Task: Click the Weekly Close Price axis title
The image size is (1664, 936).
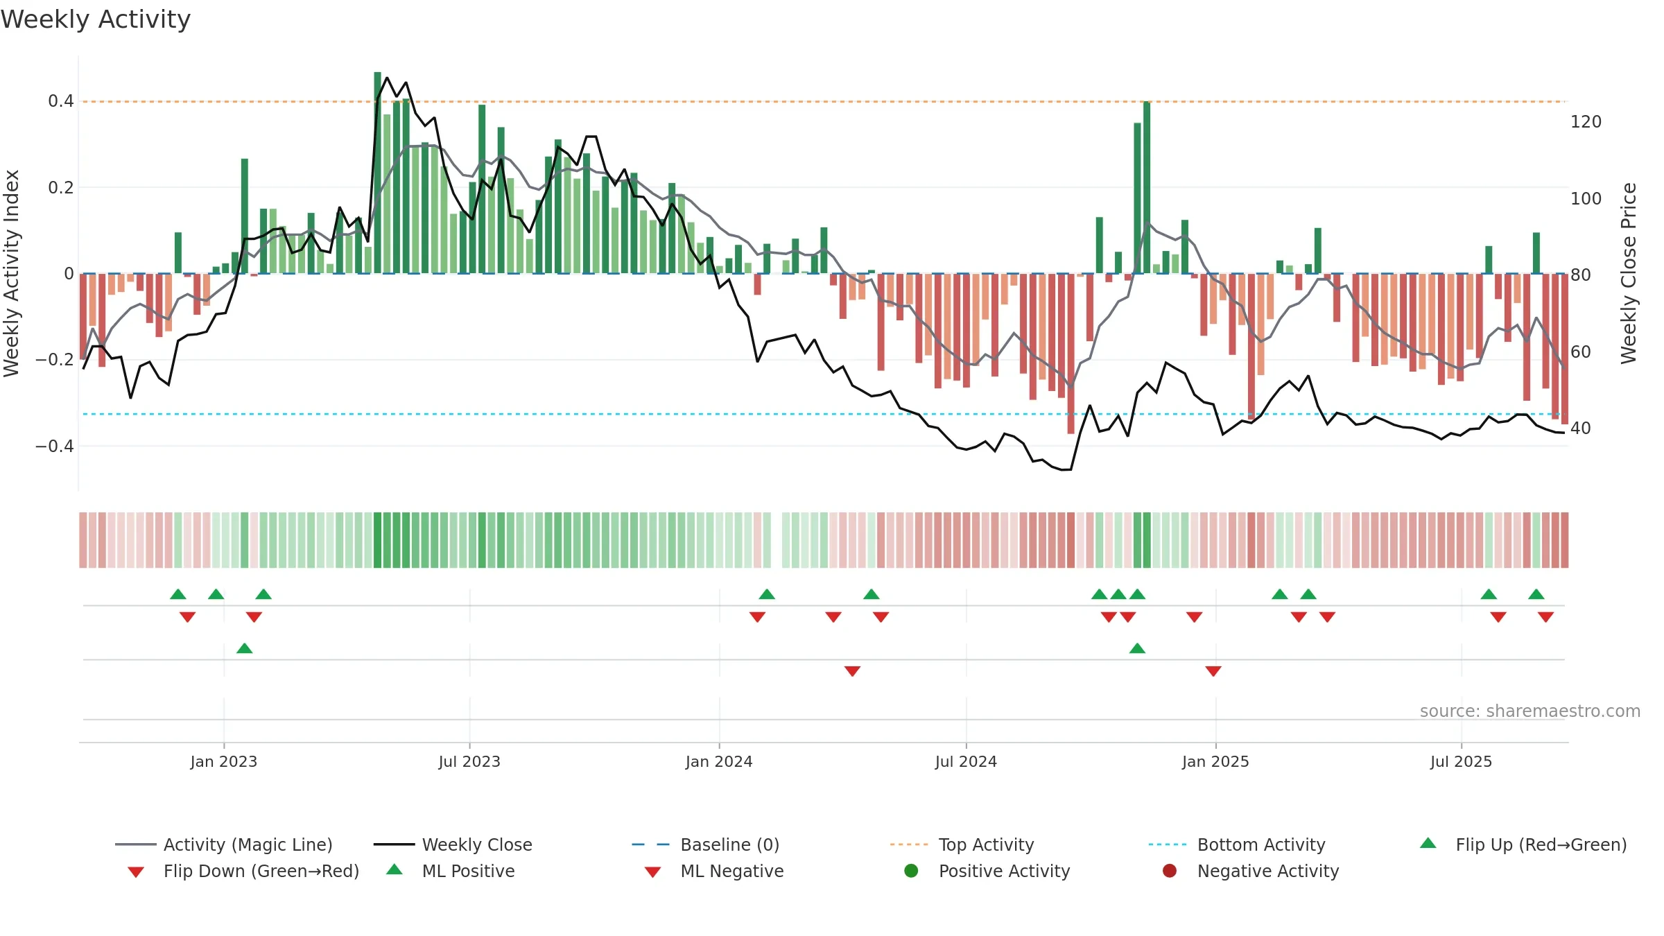Action: point(1628,273)
